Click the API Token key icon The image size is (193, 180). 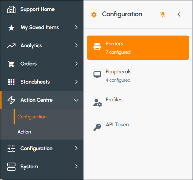[97, 127]
